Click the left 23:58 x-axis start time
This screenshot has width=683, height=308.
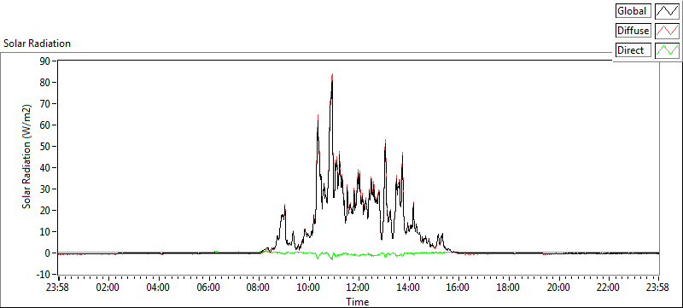tap(58, 288)
